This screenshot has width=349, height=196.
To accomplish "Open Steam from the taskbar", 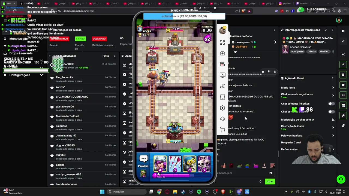I will click(x=183, y=192).
